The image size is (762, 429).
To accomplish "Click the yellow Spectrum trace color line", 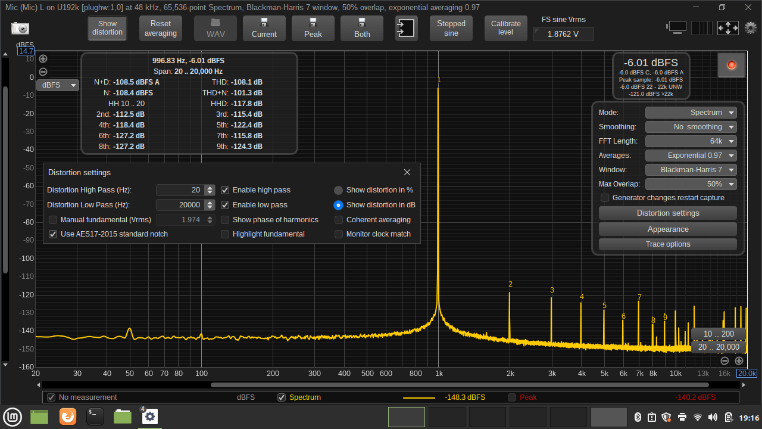I will (419, 397).
